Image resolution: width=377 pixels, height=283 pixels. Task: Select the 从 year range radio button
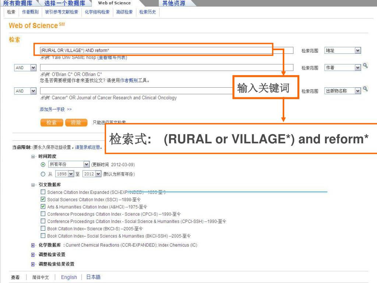(43, 174)
